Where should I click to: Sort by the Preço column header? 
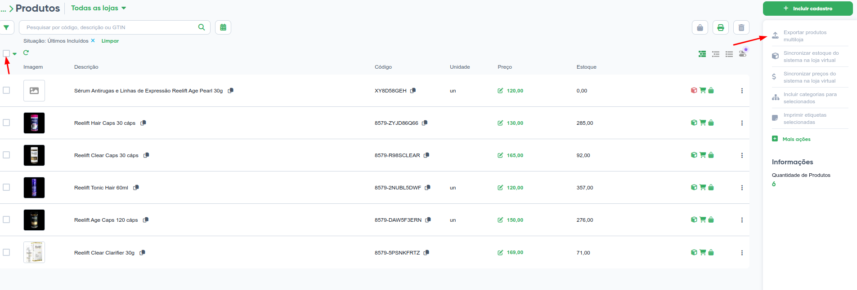coord(505,67)
